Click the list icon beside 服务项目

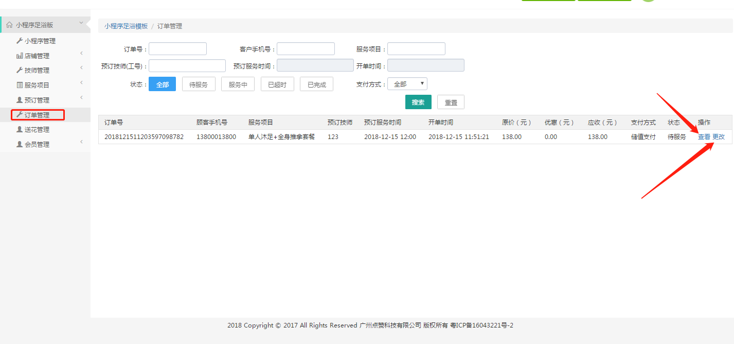[x=20, y=85]
